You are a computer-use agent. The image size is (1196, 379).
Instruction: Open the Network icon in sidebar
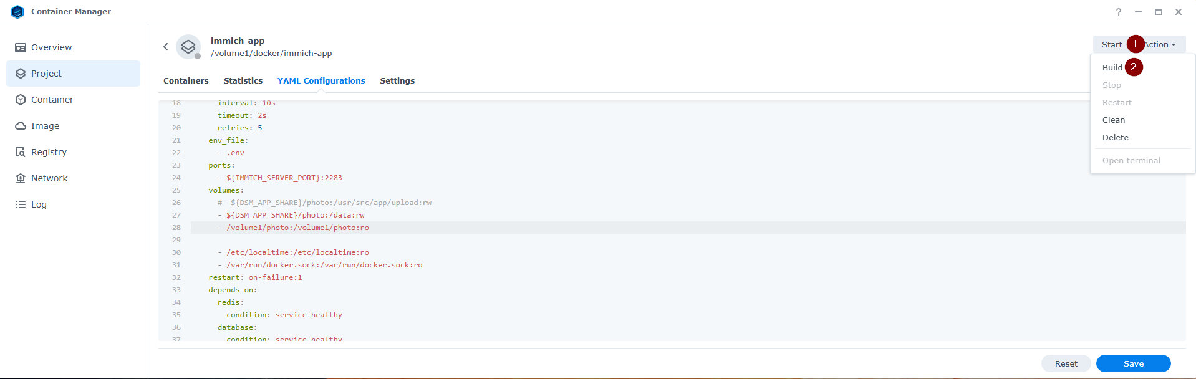pos(21,178)
